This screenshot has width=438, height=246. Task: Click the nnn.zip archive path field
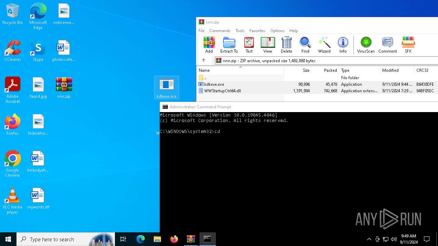pos(326,60)
